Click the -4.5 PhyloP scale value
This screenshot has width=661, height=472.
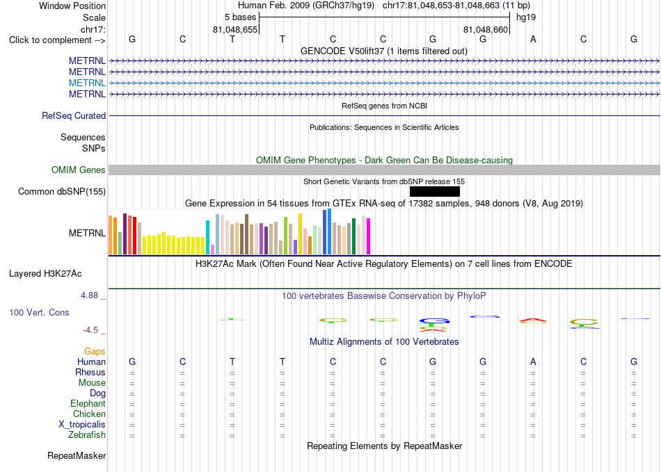(90, 330)
